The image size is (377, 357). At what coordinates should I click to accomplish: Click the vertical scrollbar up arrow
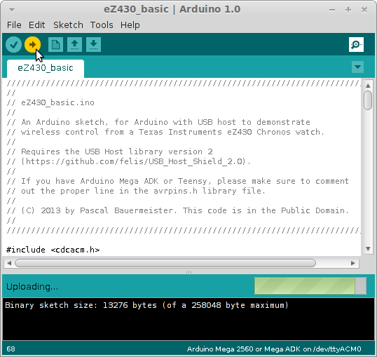click(368, 86)
